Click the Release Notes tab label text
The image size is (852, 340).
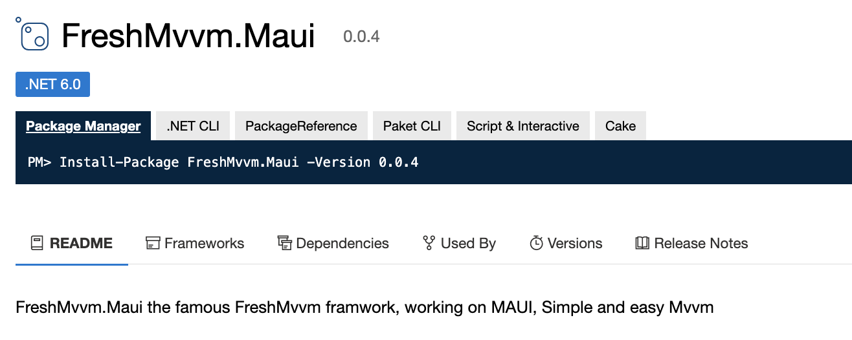pos(701,244)
